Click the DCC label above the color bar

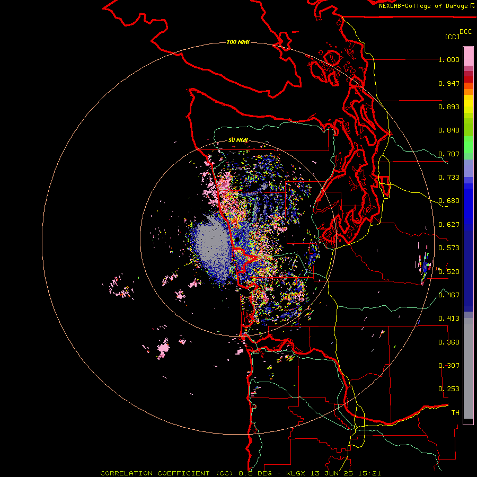(x=465, y=32)
